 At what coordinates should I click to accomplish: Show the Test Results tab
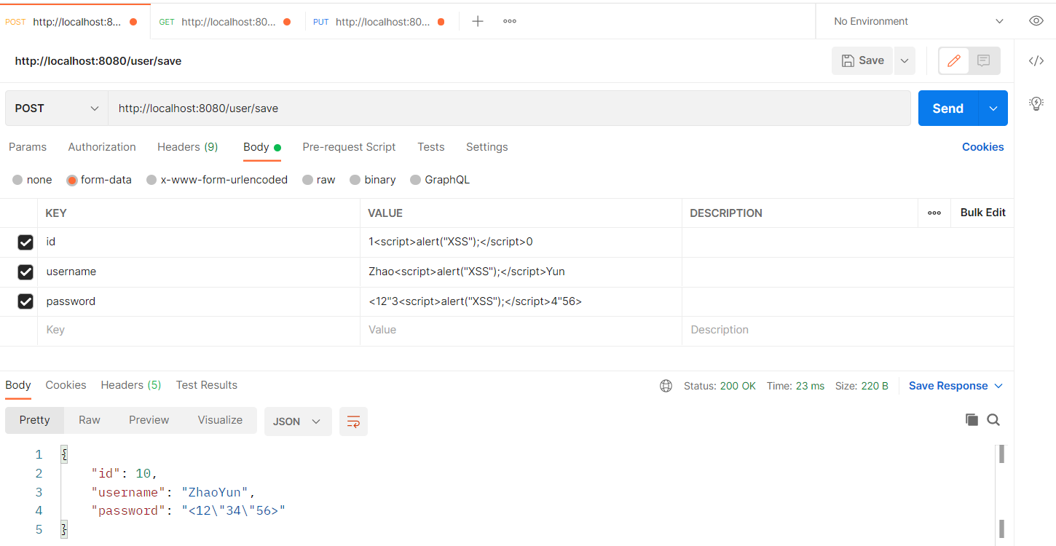tap(207, 385)
